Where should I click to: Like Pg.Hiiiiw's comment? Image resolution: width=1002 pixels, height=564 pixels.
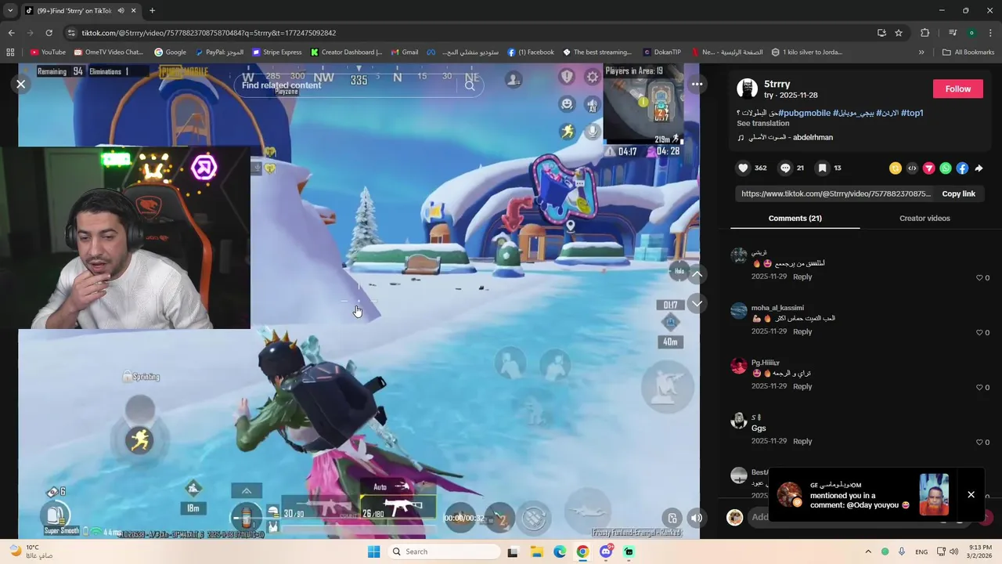(x=979, y=387)
